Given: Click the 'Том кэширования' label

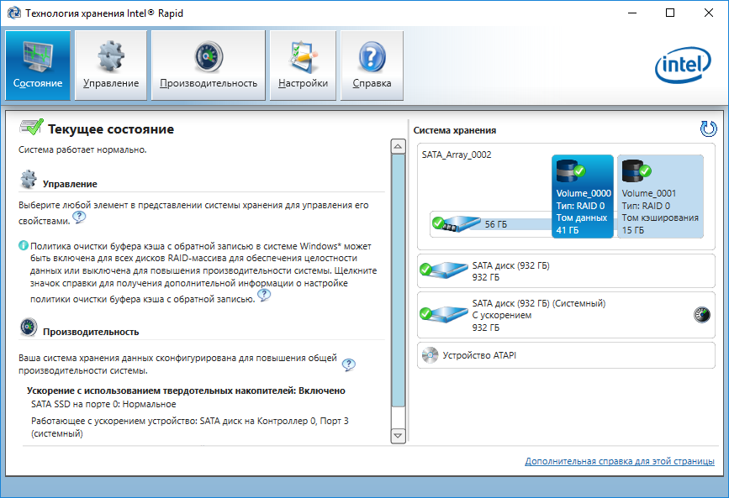Looking at the screenshot, I should 660,218.
